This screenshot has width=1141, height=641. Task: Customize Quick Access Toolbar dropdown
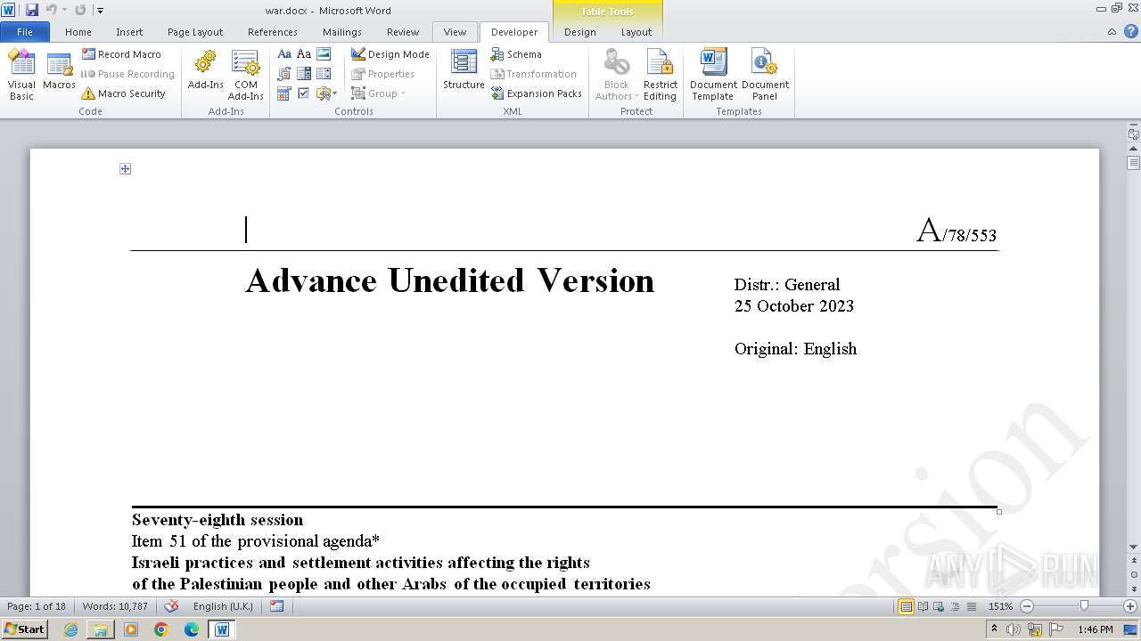[x=100, y=11]
